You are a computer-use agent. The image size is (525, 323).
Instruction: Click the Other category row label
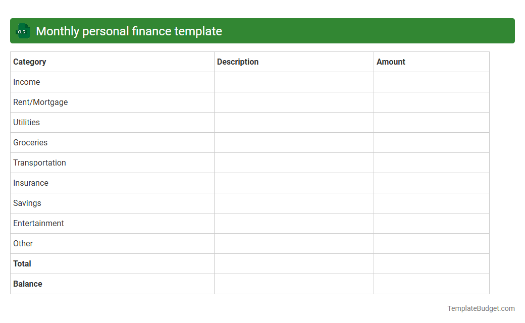23,243
